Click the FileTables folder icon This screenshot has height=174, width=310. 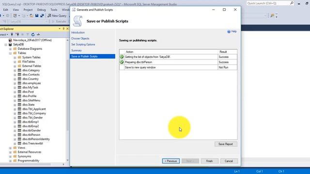tap(19, 62)
